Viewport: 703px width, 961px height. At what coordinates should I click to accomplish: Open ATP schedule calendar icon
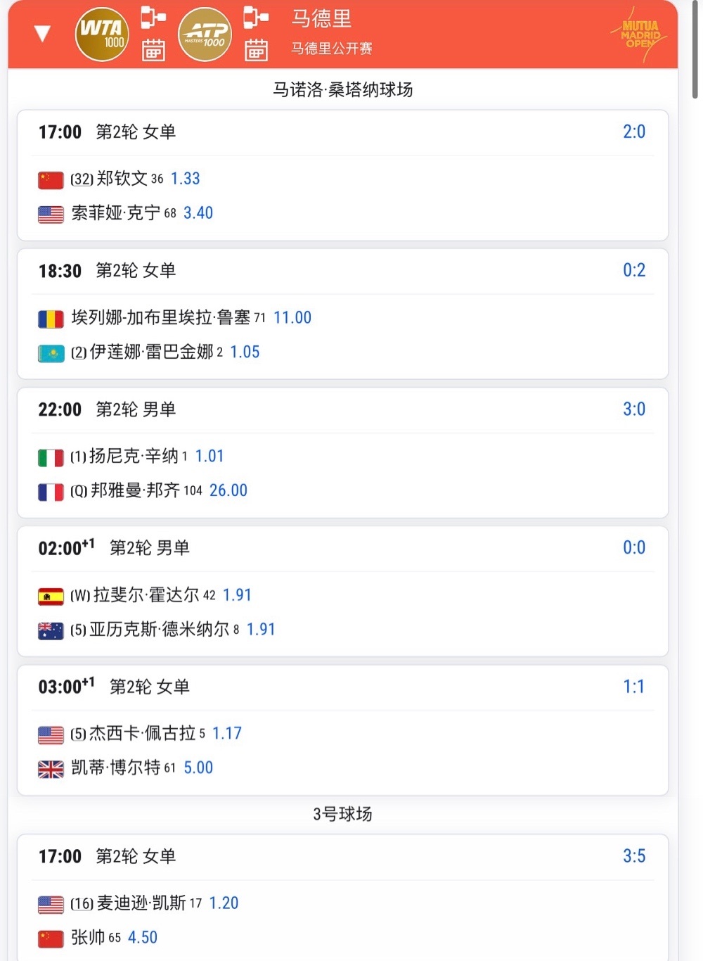pyautogui.click(x=256, y=50)
